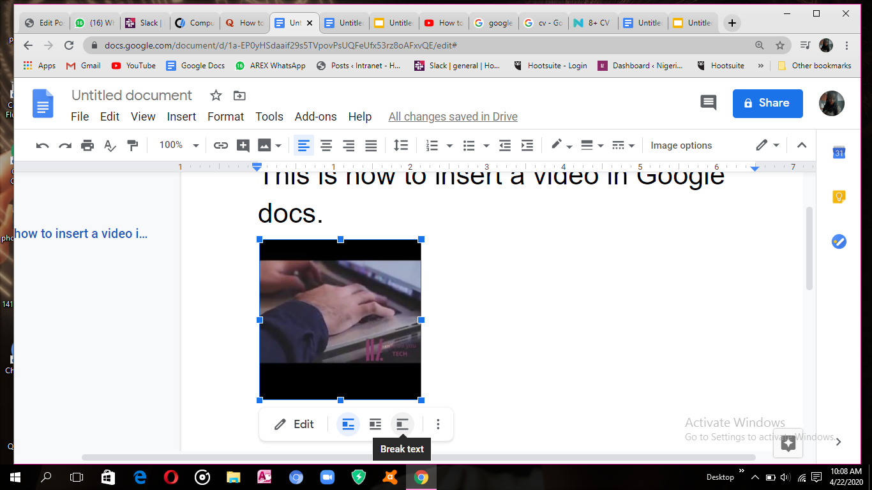Viewport: 872px width, 490px height.
Task: Bookmark this page with the address bar star
Action: tap(780, 45)
